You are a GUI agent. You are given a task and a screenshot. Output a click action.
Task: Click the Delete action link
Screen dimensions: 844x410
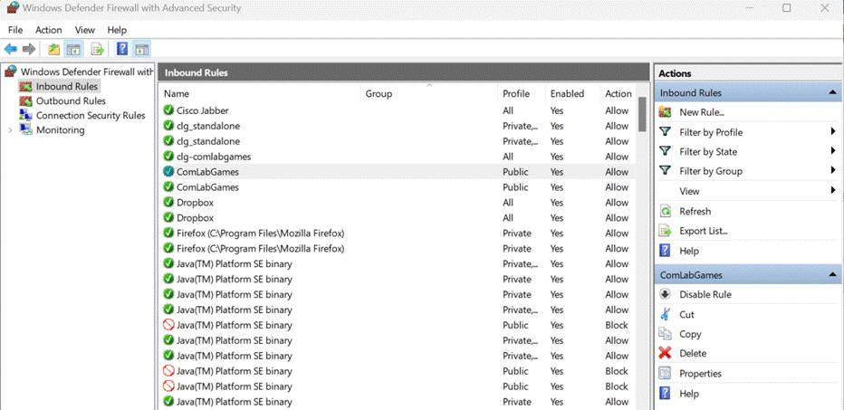(693, 354)
